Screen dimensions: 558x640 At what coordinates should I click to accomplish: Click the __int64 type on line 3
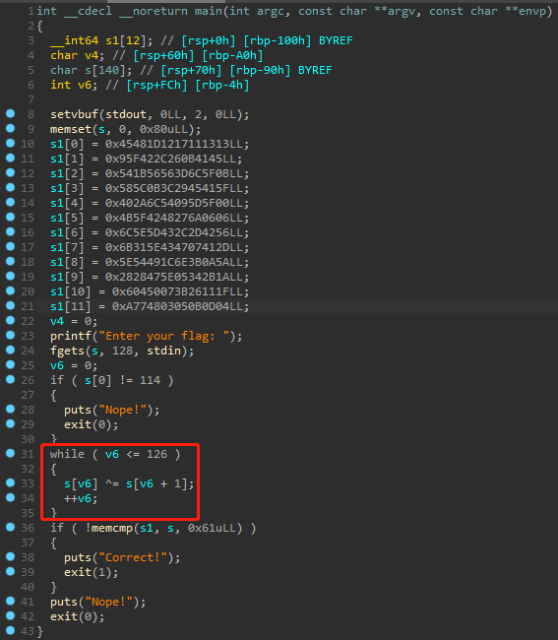pos(74,40)
